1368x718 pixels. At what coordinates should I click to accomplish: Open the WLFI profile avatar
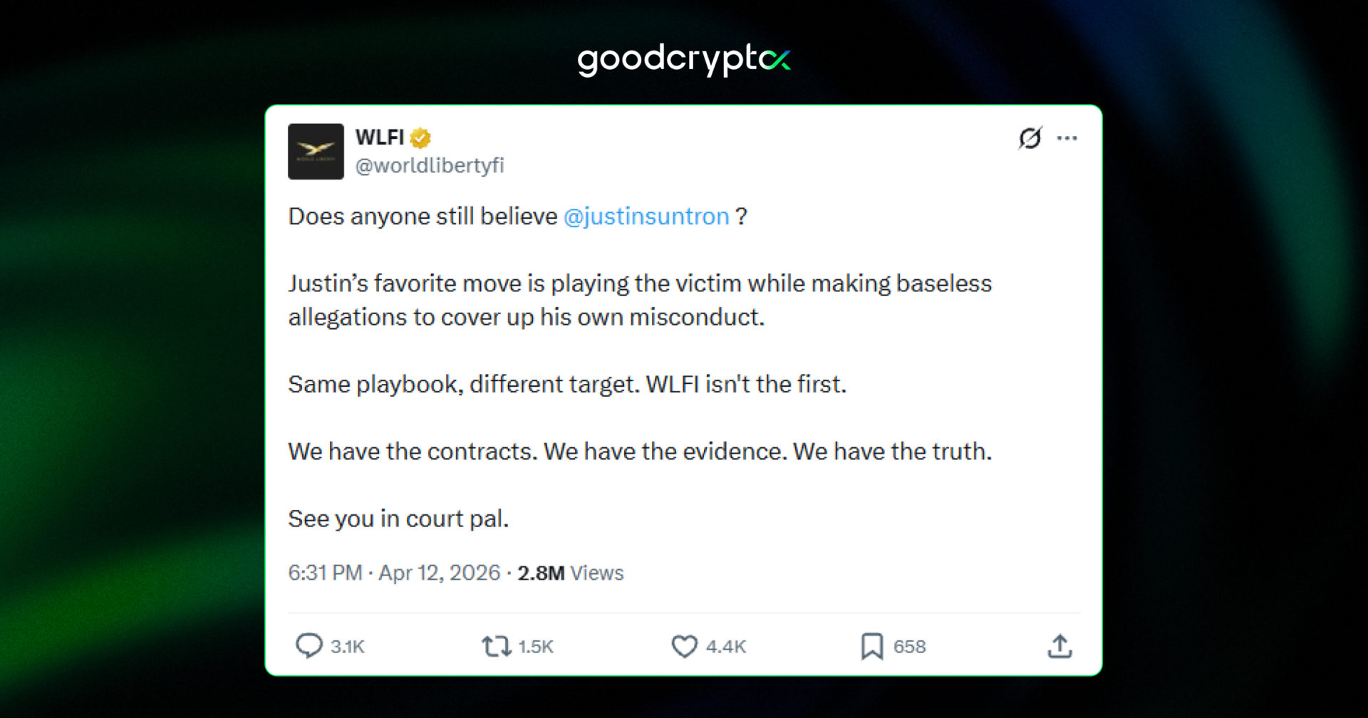point(316,151)
